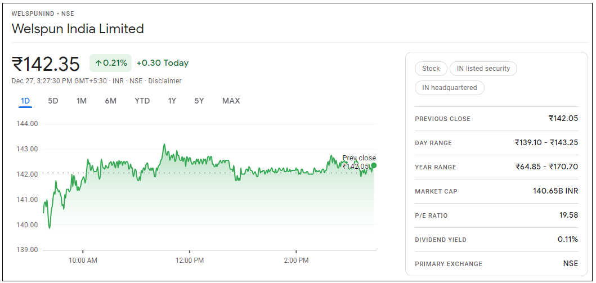Screen dimensions: 596x283
Task: Click the 140.65B INR market cap value
Action: click(555, 191)
